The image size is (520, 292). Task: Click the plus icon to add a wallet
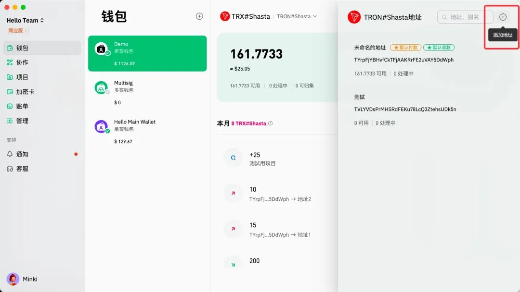[x=199, y=16]
